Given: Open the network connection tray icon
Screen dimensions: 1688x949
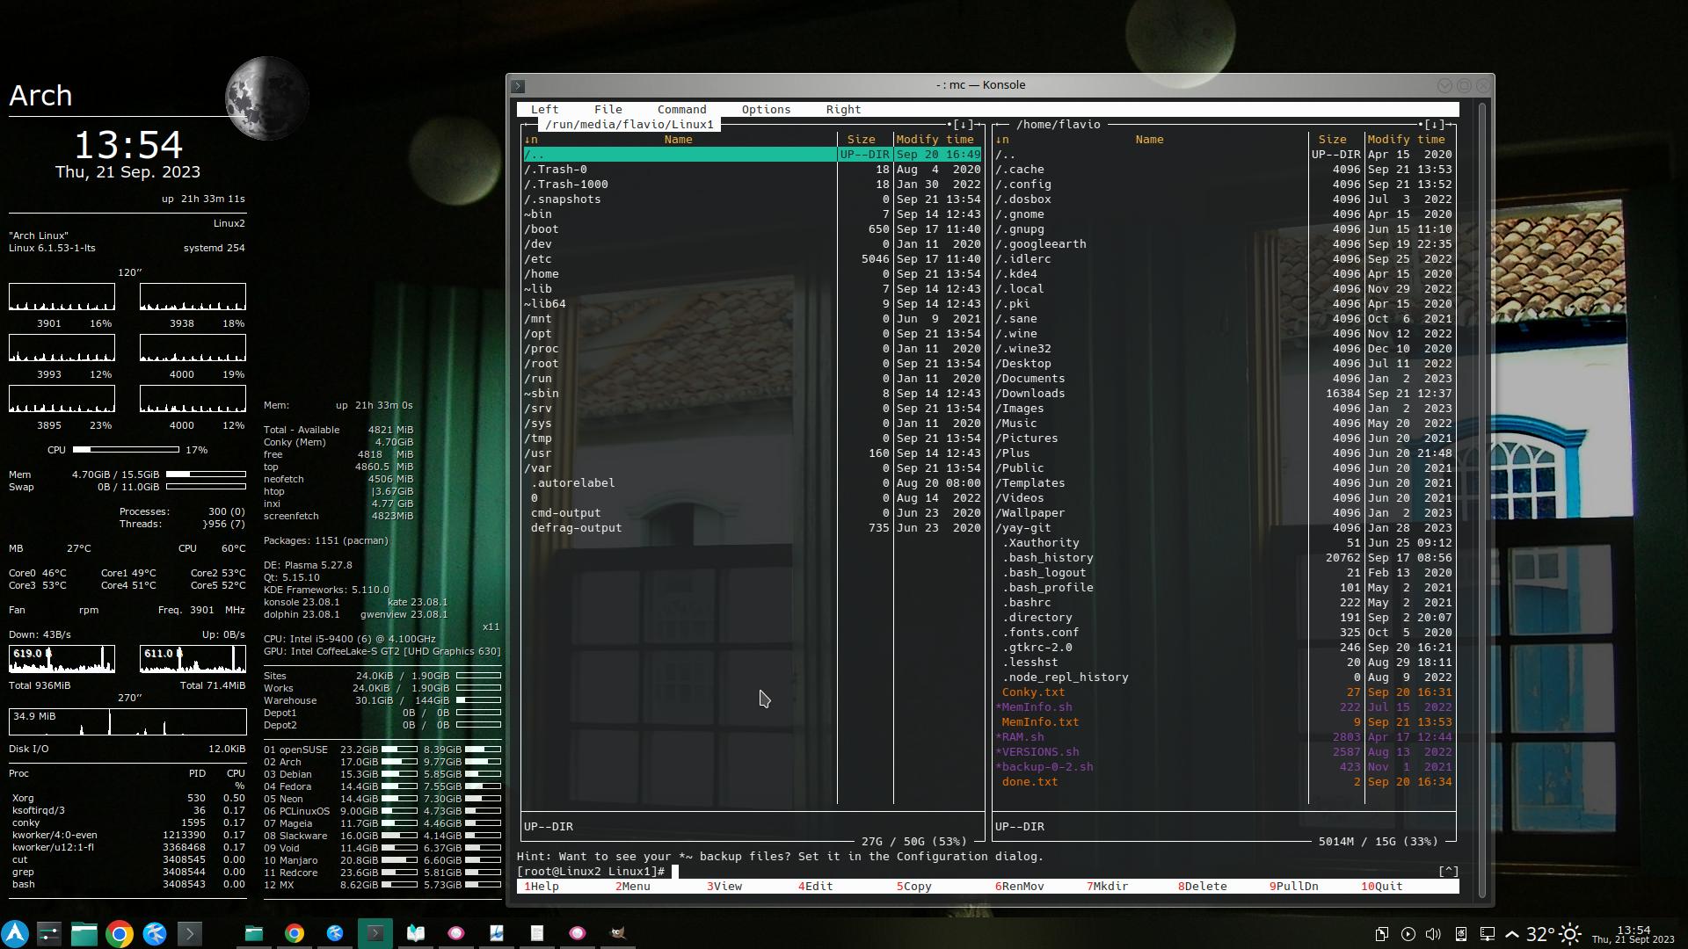Looking at the screenshot, I should (1487, 934).
